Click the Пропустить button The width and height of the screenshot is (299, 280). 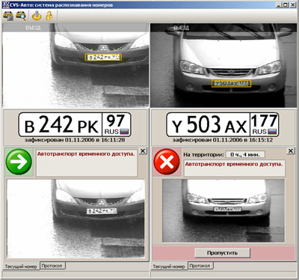pos(222,253)
